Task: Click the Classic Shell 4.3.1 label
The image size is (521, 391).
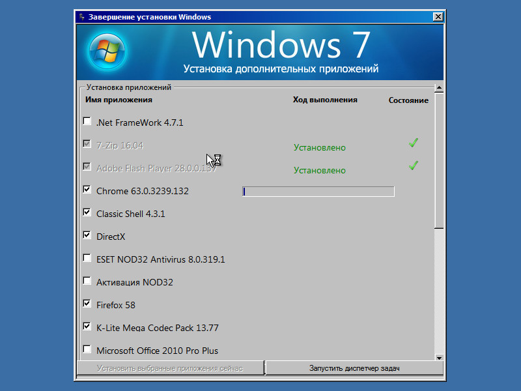Action: [131, 214]
